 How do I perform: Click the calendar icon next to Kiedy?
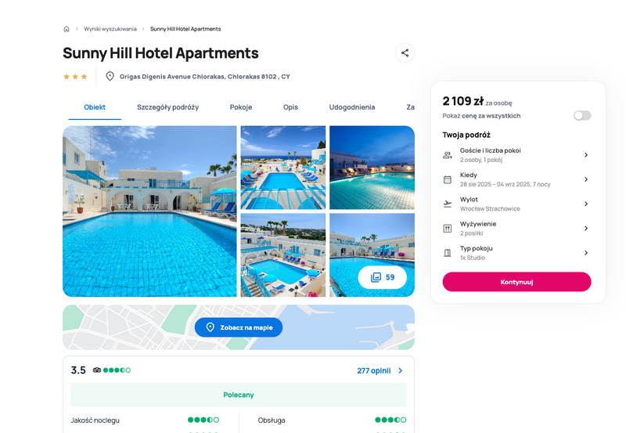point(448,179)
